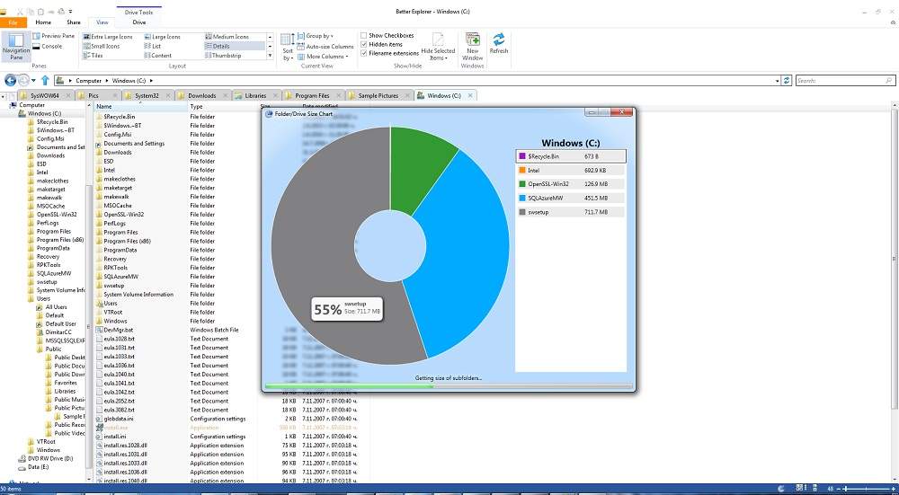Open the Sort by dropdown
The width and height of the screenshot is (899, 495).
(288, 47)
